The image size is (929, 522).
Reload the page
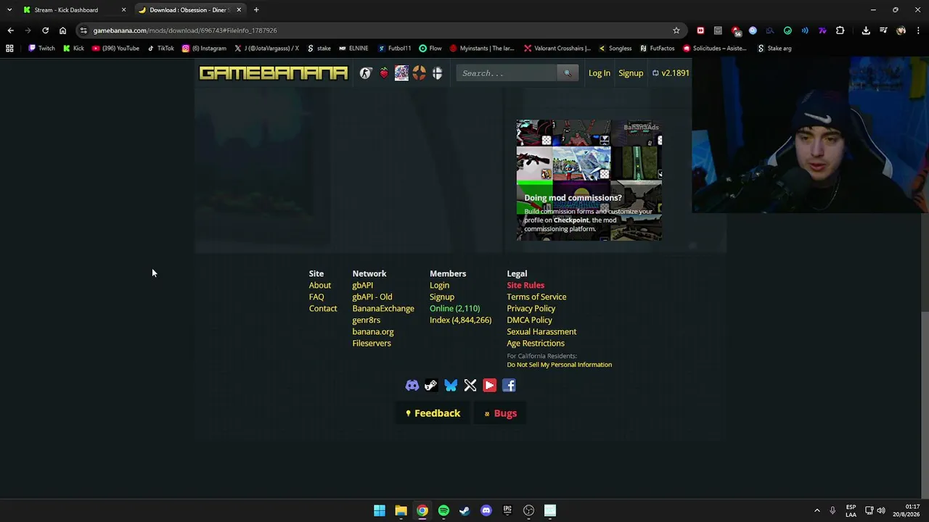click(45, 30)
